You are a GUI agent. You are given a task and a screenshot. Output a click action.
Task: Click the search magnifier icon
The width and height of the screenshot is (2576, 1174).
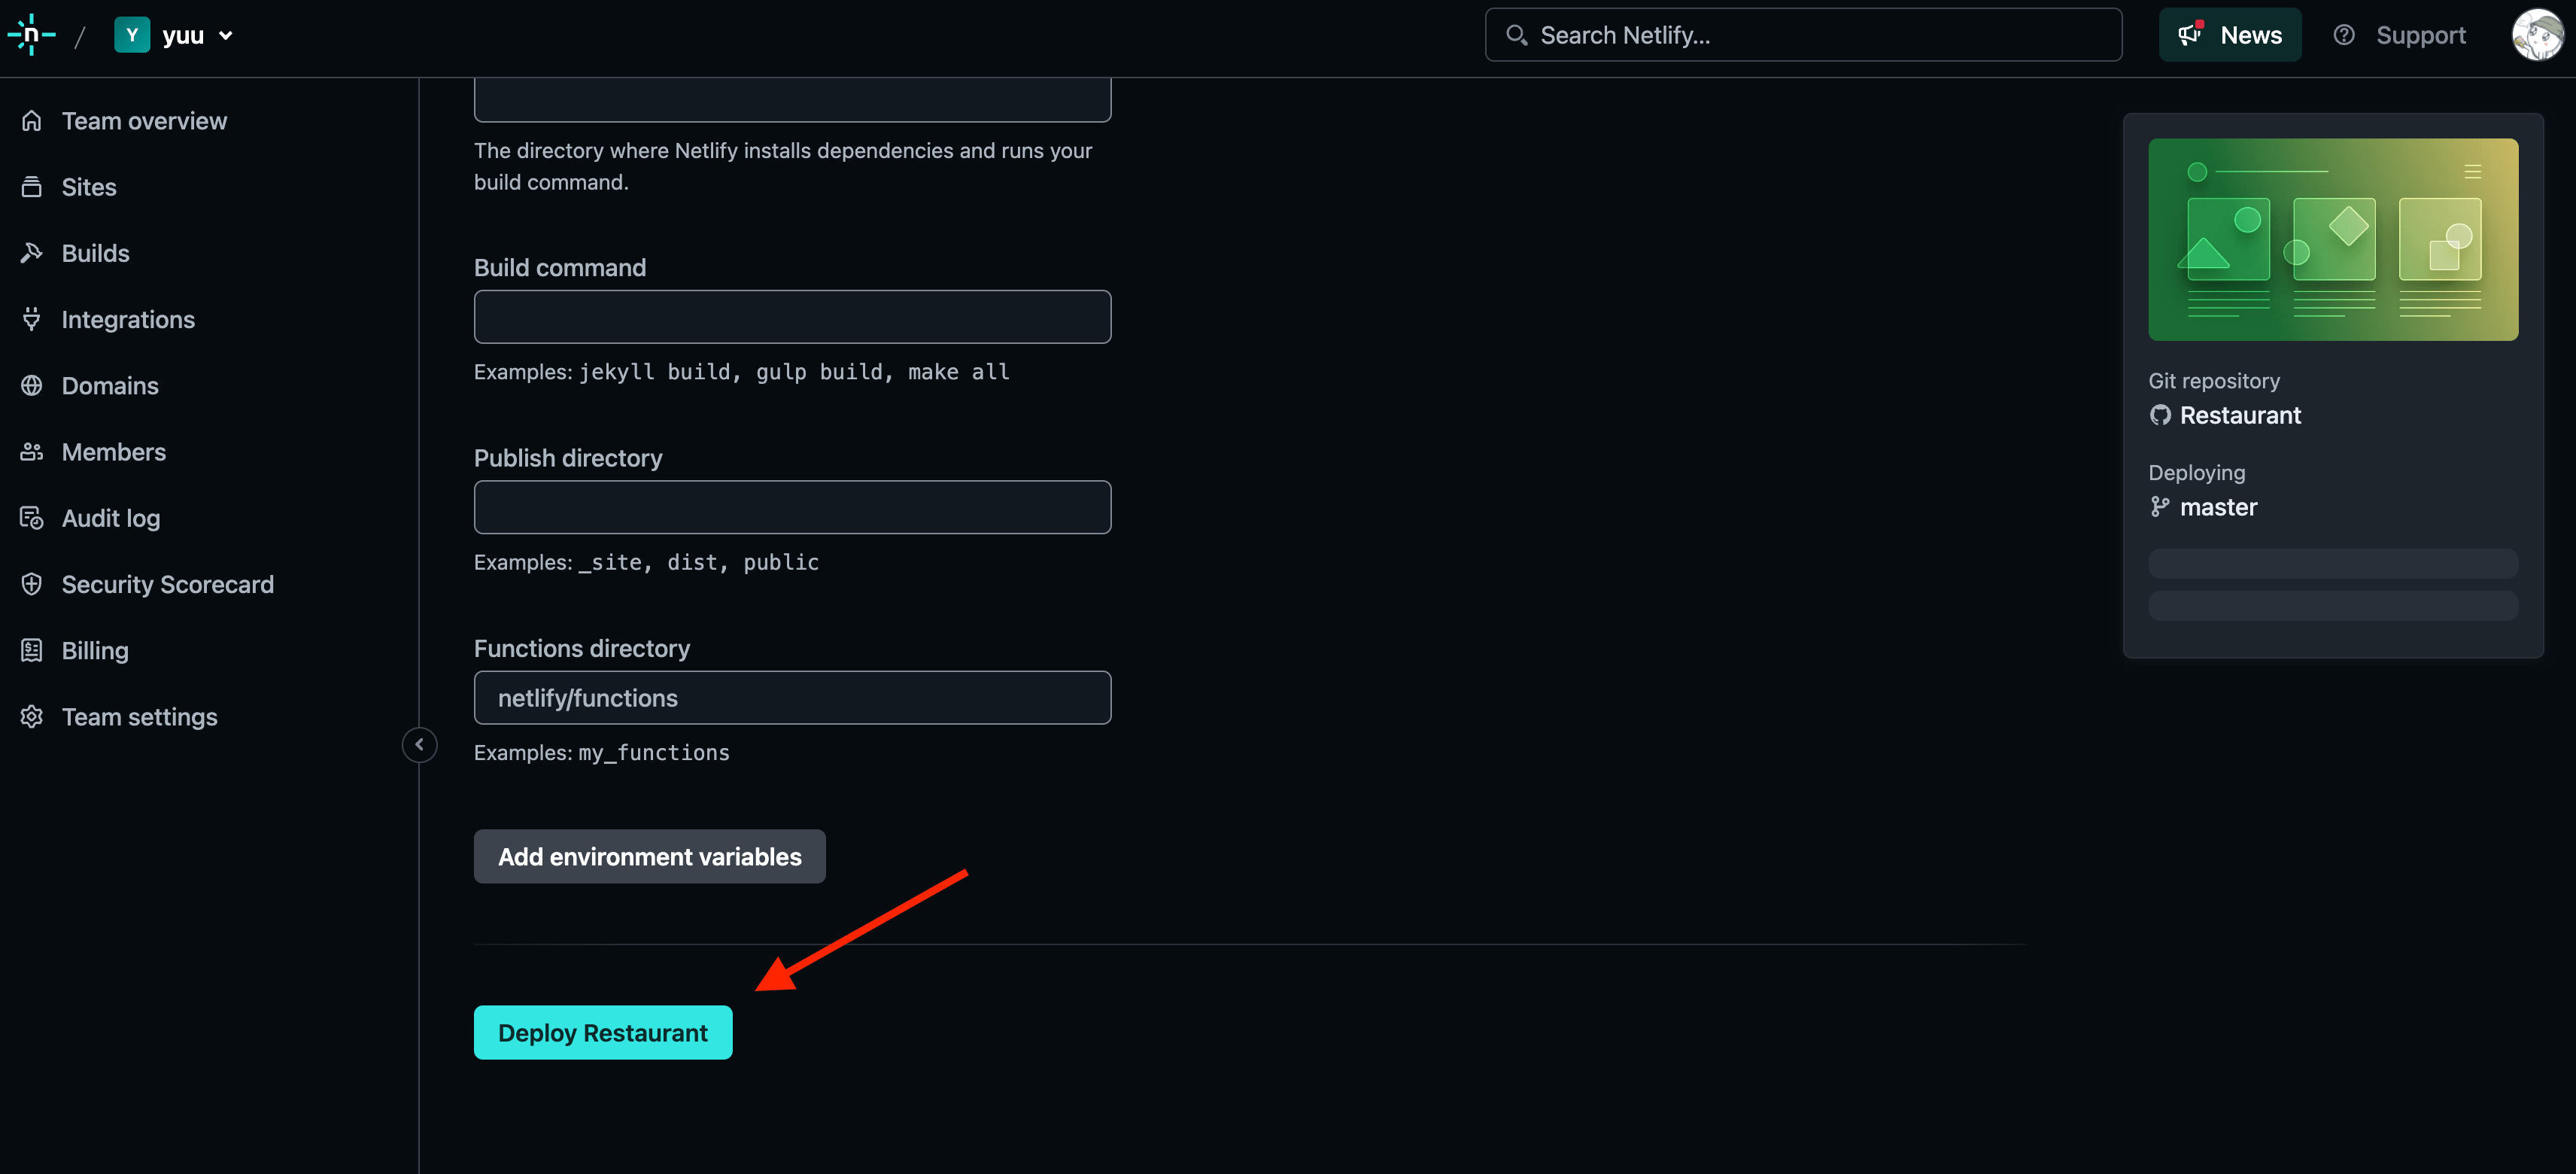(1516, 35)
